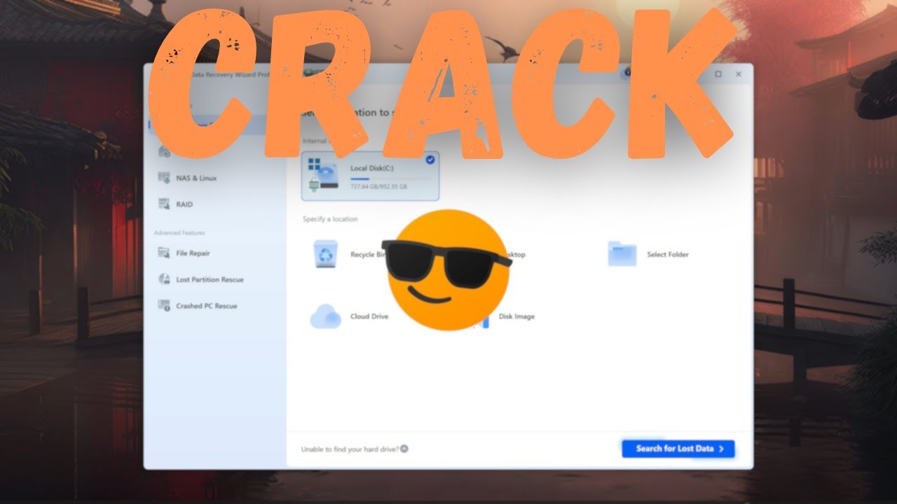This screenshot has height=504, width=897.
Task: Open the File Repair feature
Action: tap(184, 253)
